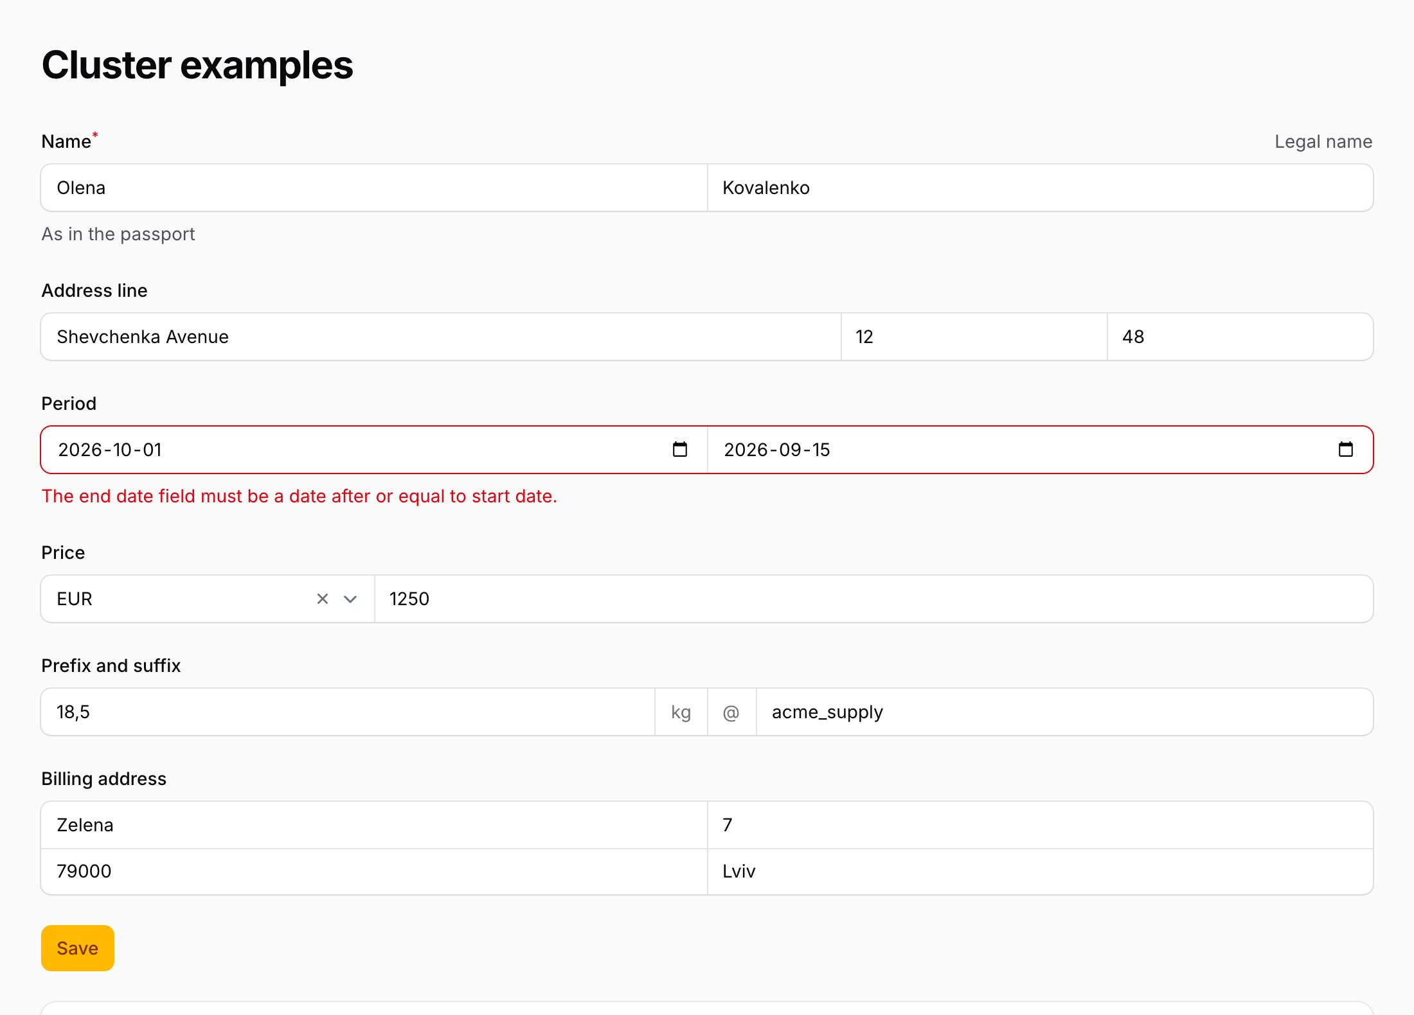Image resolution: width=1414 pixels, height=1015 pixels.
Task: Open the end date calendar picker icon
Action: coord(1345,450)
